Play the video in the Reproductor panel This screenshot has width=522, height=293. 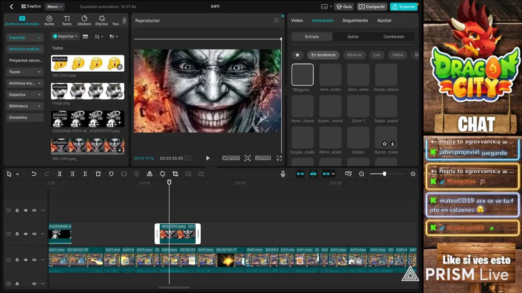tap(208, 158)
